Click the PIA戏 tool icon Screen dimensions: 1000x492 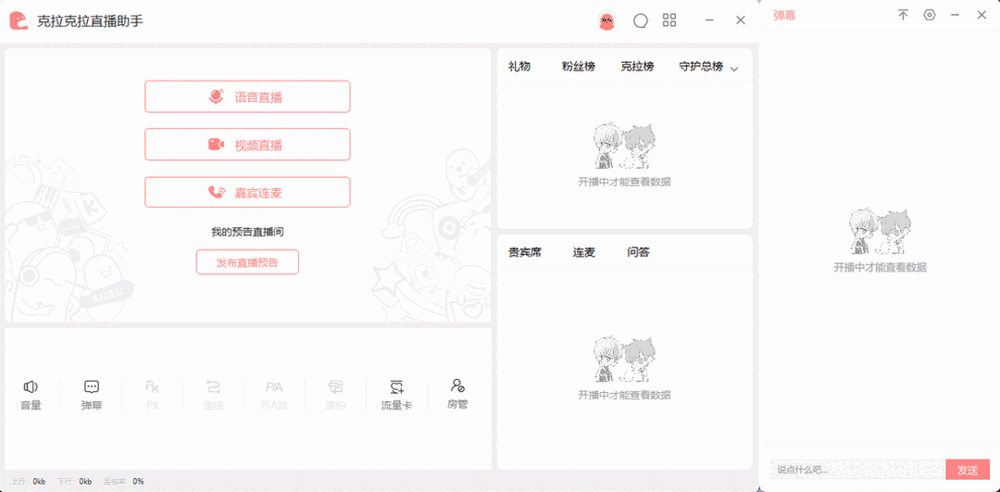[274, 395]
